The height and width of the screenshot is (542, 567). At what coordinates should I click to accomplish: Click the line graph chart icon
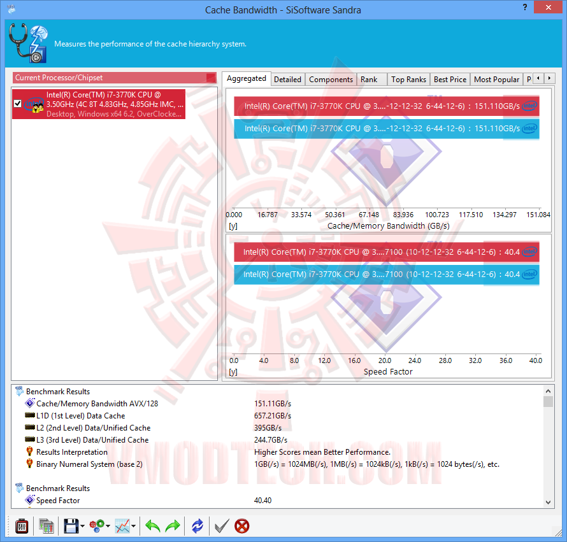coord(122,526)
